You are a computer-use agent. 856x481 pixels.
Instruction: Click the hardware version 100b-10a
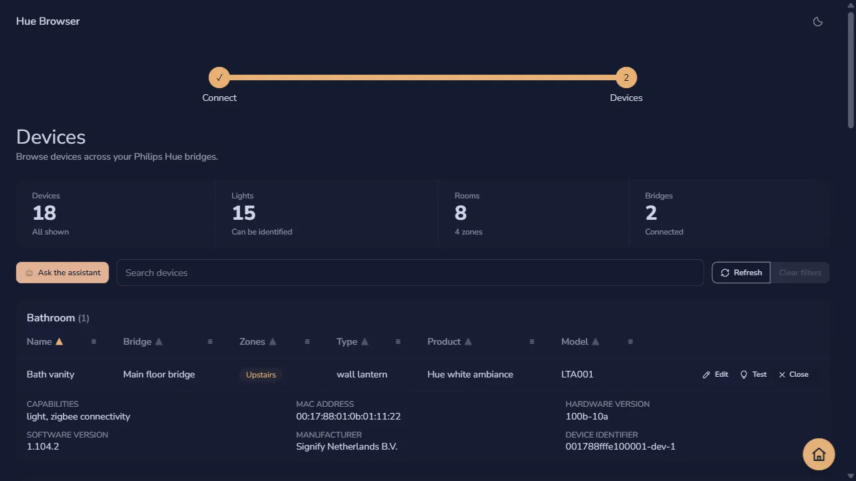[x=586, y=416]
